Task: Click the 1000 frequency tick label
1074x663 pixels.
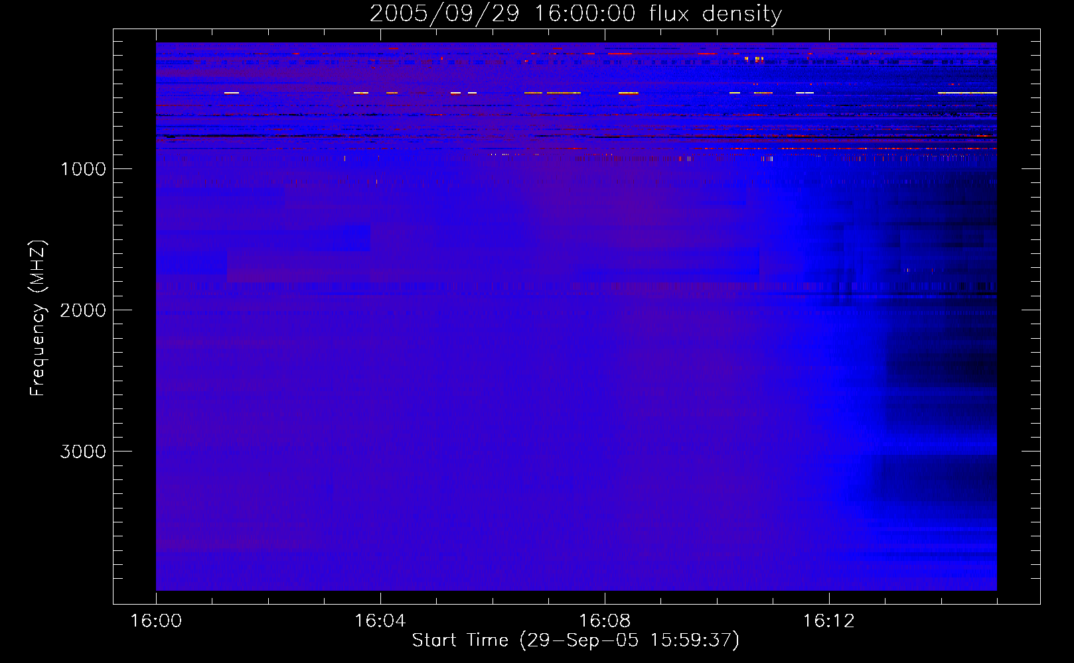Action: (x=83, y=169)
